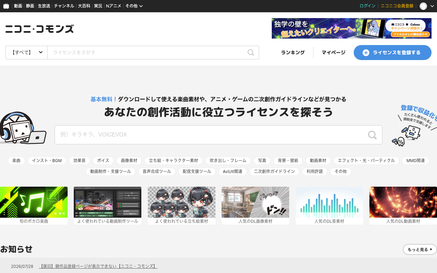Screen dimensions: 437x273
Task: Click the large hero search magnifier icon
Action: click(372, 135)
